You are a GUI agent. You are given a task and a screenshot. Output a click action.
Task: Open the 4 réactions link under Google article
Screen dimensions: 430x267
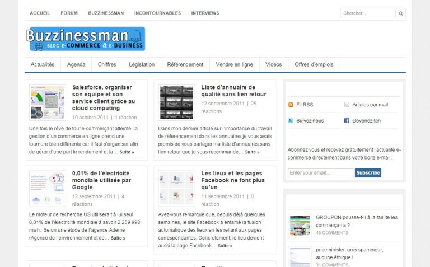click(x=98, y=200)
